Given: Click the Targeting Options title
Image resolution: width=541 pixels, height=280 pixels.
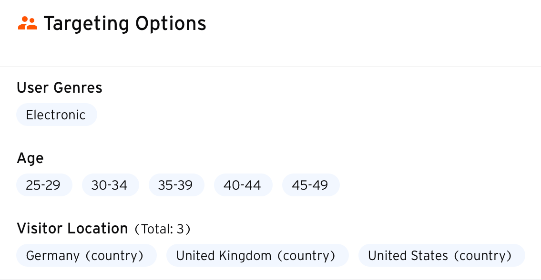Looking at the screenshot, I should pyautogui.click(x=124, y=23).
